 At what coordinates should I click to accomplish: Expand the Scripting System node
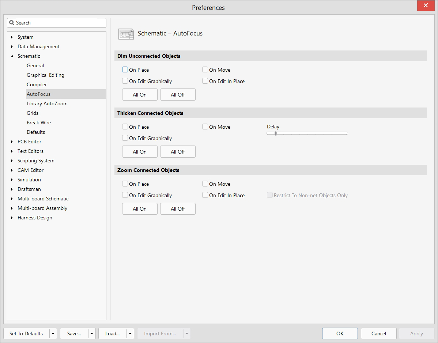12,161
